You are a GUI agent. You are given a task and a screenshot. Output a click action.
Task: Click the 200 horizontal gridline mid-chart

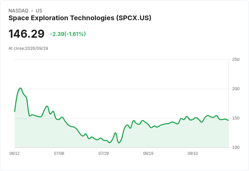click(121, 89)
